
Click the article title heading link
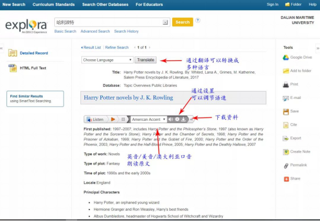point(128,98)
